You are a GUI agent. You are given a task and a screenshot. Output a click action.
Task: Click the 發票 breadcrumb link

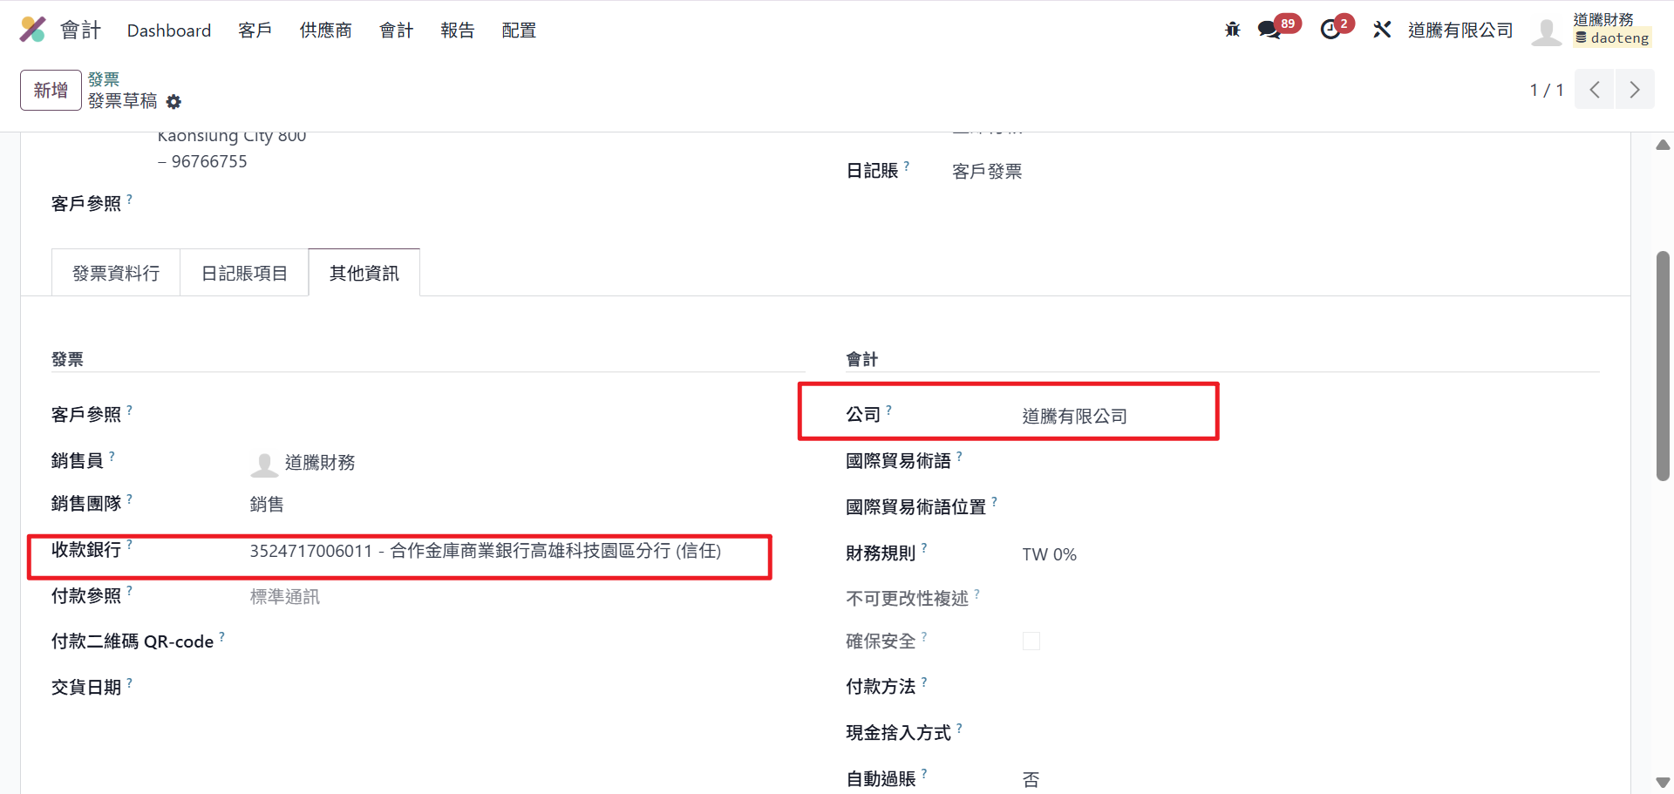tap(104, 79)
